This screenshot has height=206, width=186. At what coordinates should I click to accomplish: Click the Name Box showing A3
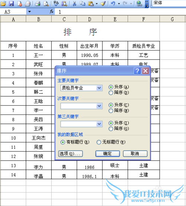13,12
